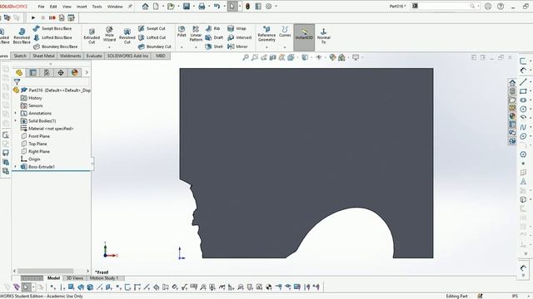
Task: Open the Hole Wizard tool
Action: (x=109, y=34)
